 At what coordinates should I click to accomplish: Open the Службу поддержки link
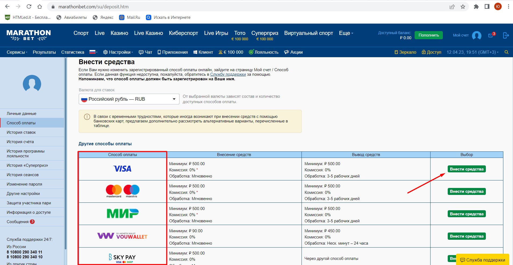(228, 74)
